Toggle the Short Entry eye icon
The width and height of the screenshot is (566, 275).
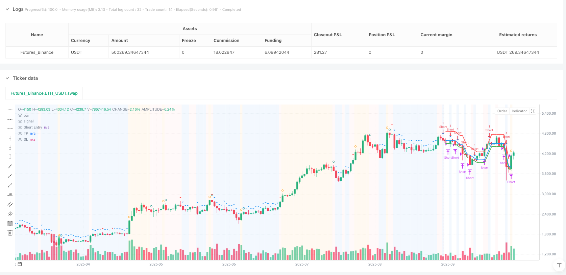coord(20,128)
